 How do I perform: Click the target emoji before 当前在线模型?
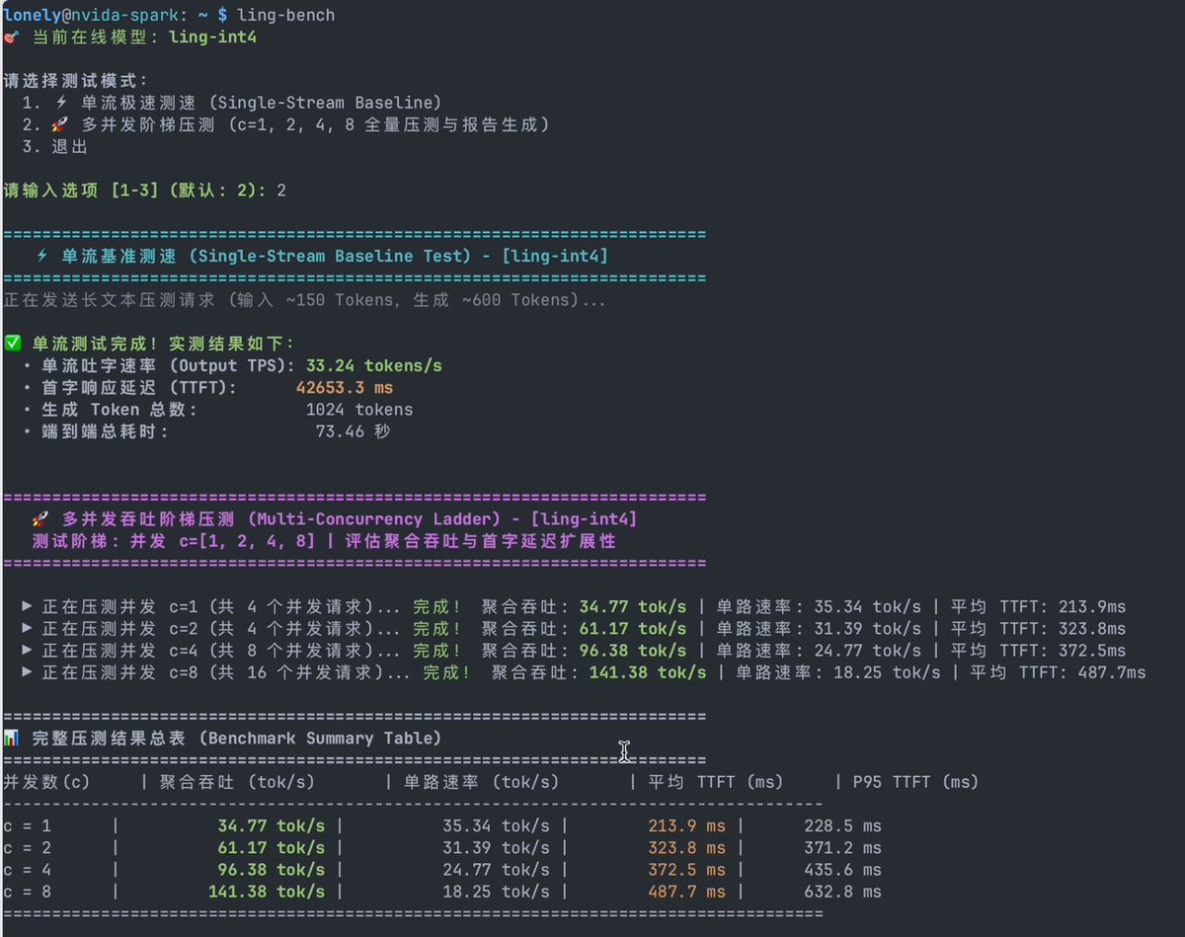click(11, 38)
